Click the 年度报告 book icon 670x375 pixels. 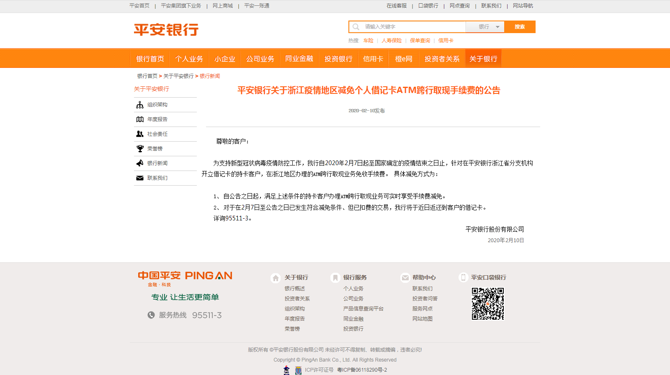point(140,119)
